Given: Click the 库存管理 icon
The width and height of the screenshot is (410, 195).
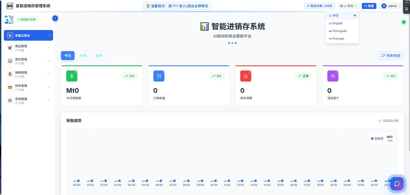Looking at the screenshot, I should pos(10,61).
